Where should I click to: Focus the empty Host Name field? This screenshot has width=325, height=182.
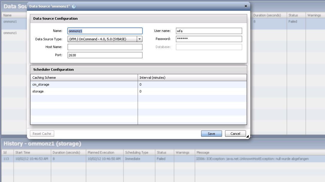coord(105,47)
